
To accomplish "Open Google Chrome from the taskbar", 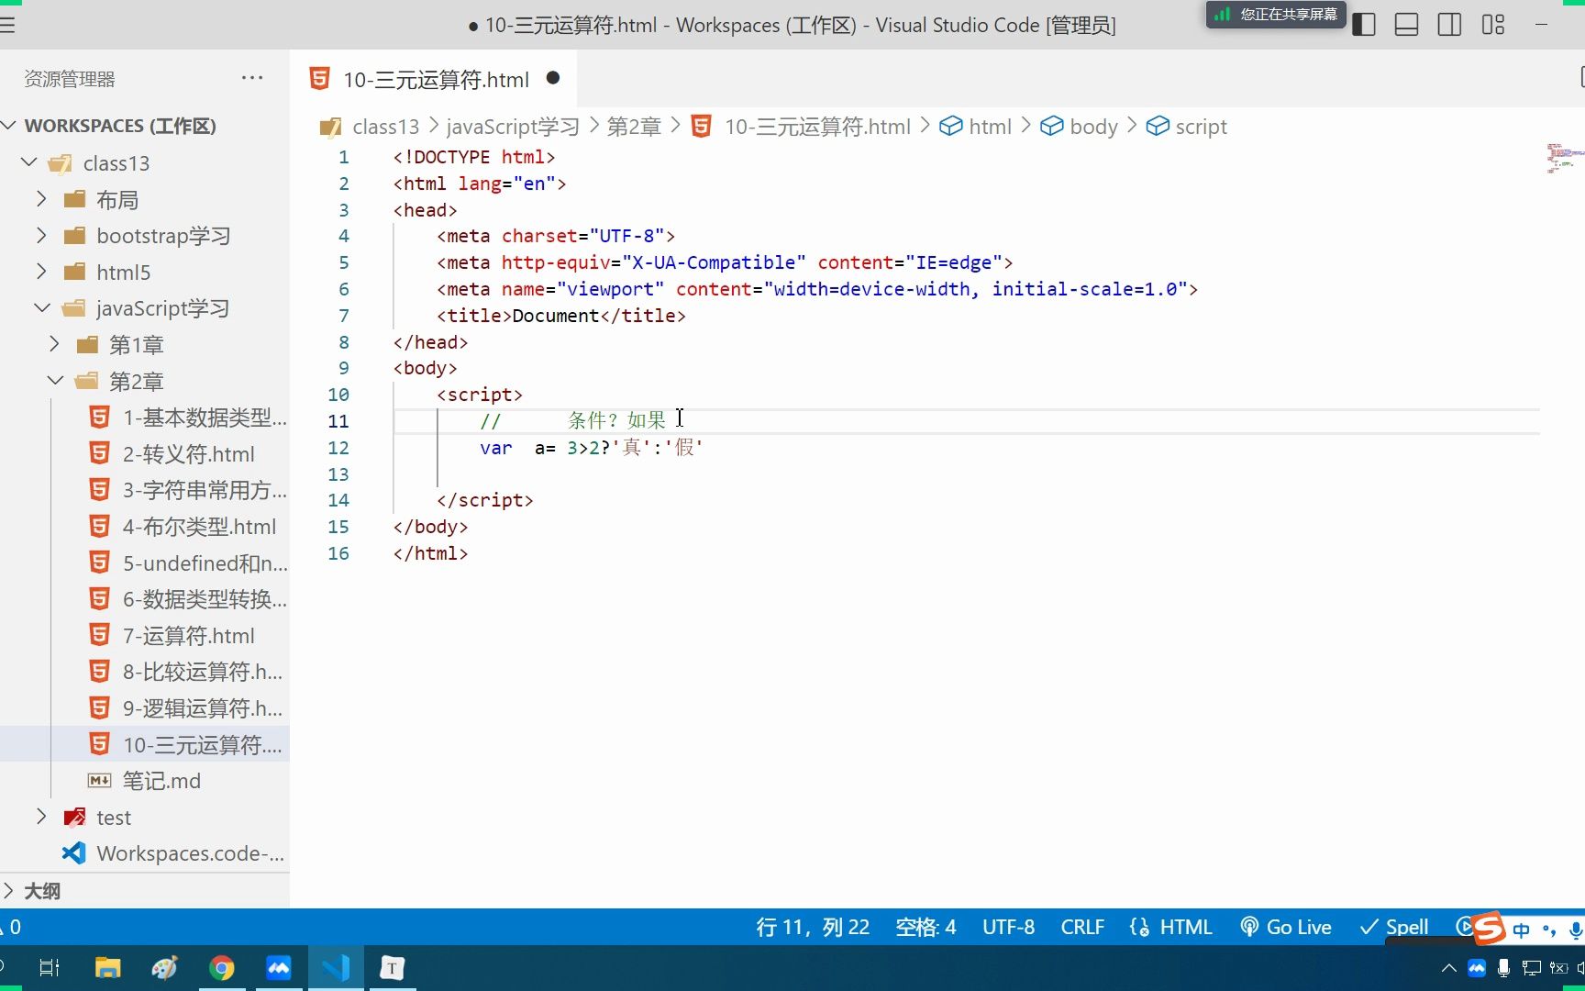I will click(221, 967).
